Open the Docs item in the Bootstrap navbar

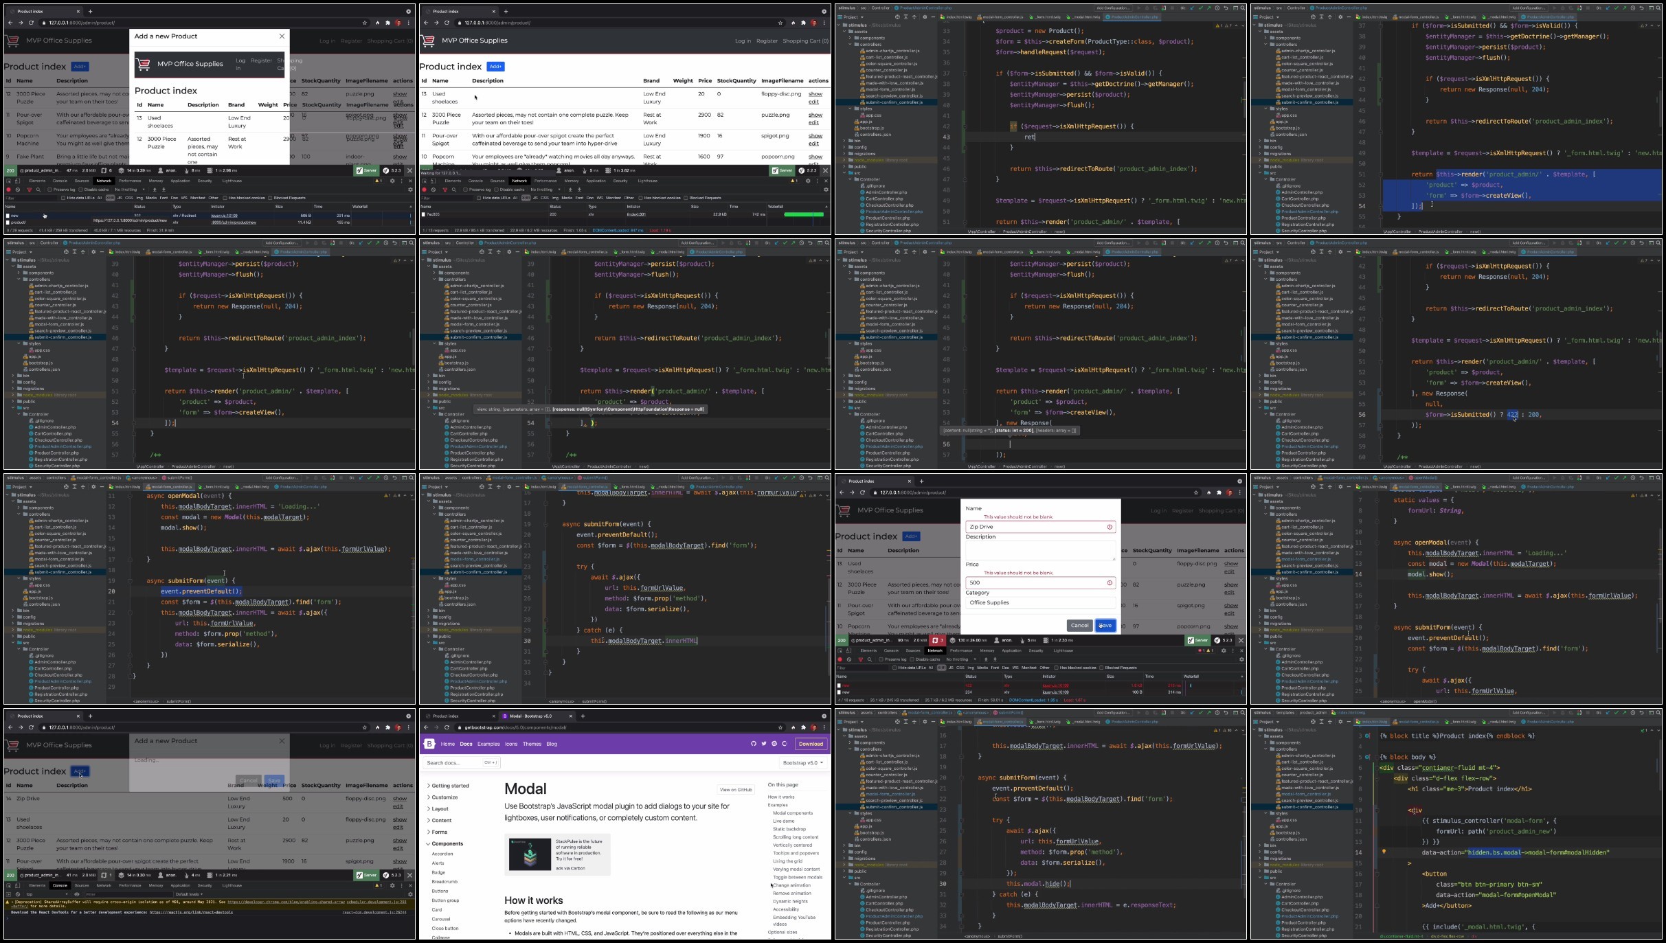tap(466, 744)
